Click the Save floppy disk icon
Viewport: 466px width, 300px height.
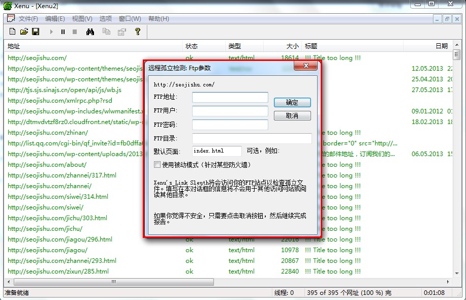pos(36,32)
